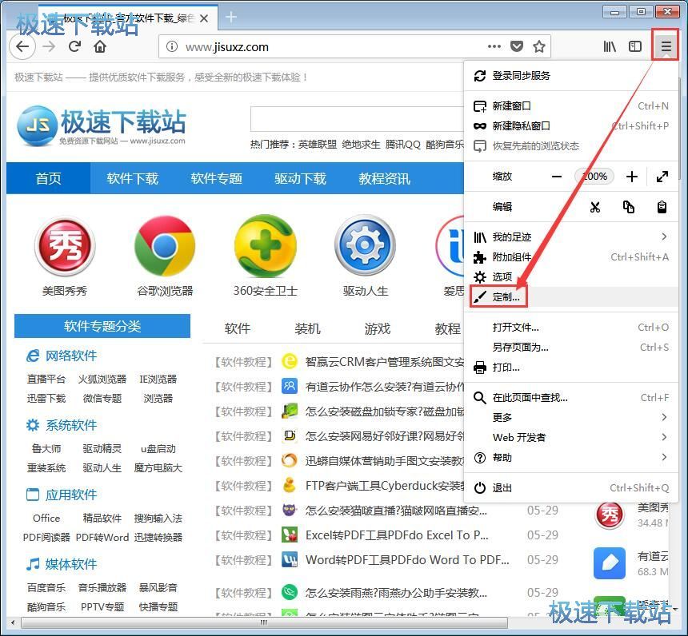The height and width of the screenshot is (636, 688).
Task: Save page to Pocket icon
Action: pyautogui.click(x=517, y=46)
